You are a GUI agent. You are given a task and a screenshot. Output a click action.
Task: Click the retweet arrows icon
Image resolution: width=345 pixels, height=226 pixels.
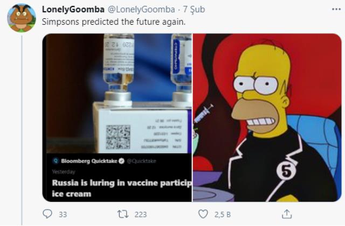[x=123, y=214]
